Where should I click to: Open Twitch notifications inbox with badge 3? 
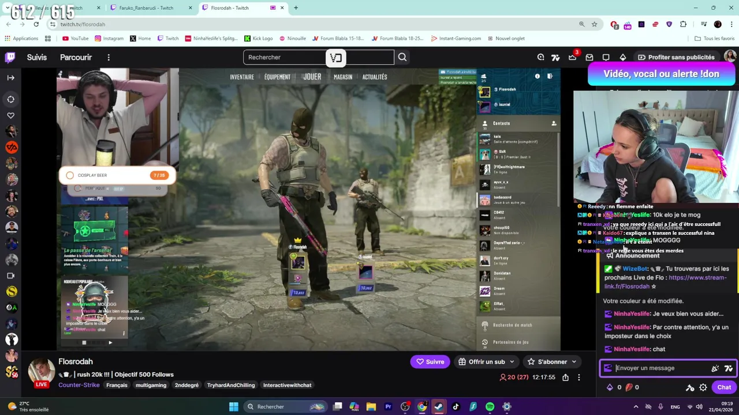(x=573, y=57)
